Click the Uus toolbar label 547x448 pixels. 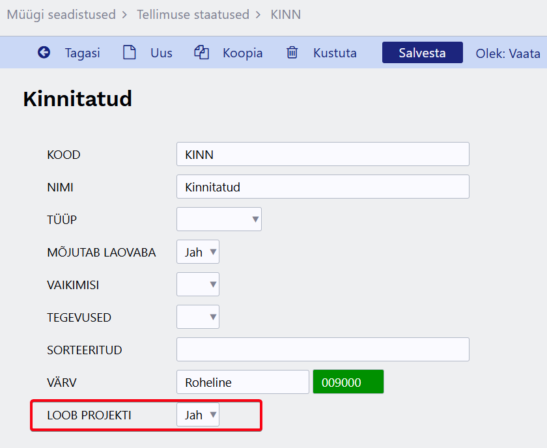pyautogui.click(x=161, y=53)
